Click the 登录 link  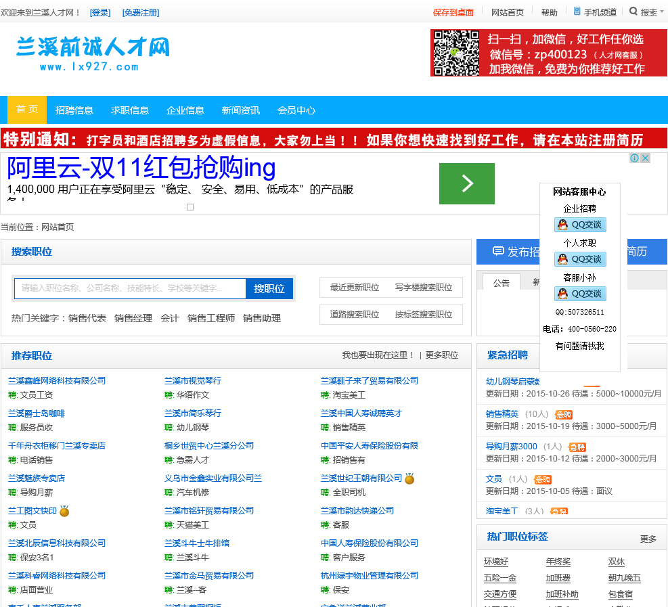100,13
